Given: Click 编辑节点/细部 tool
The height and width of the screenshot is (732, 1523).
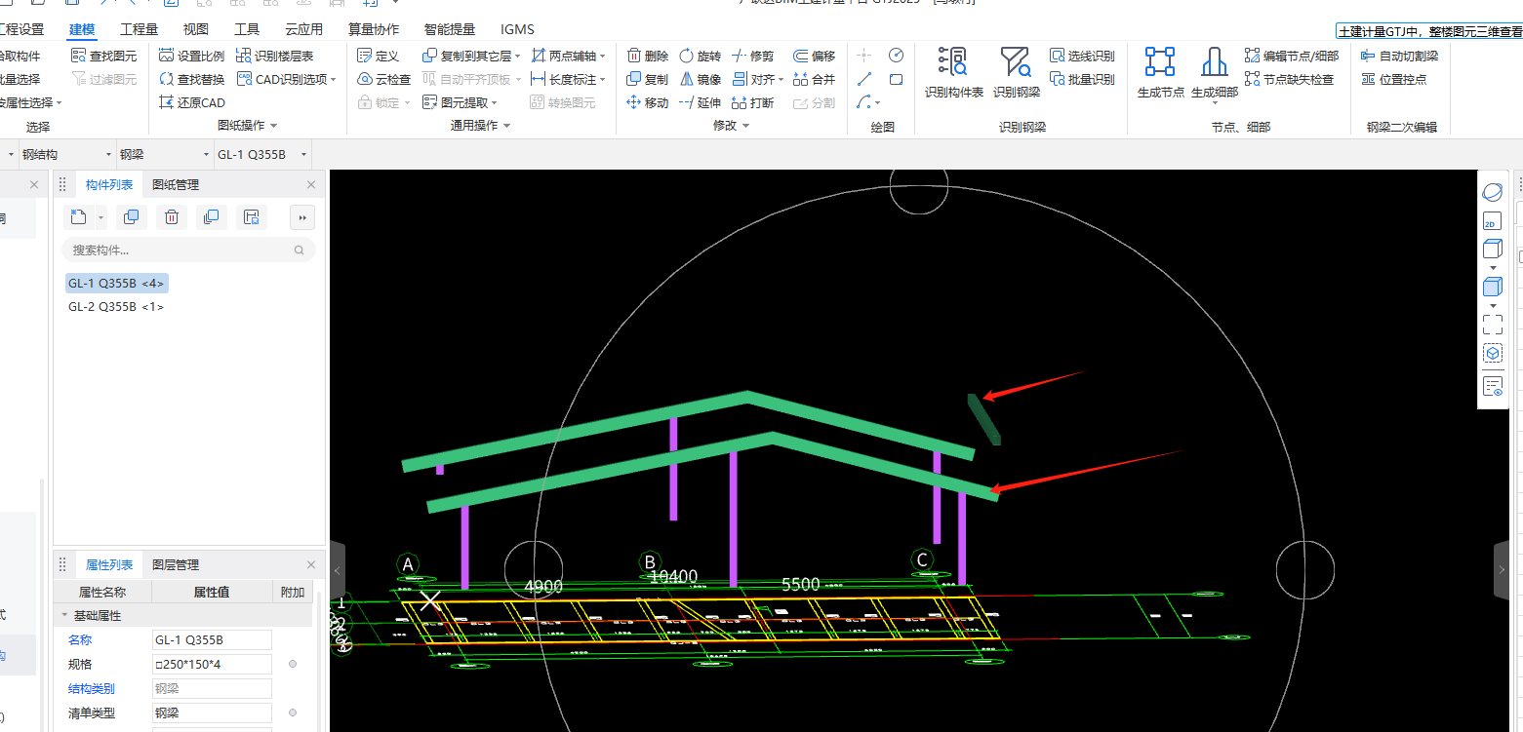Looking at the screenshot, I should (1292, 57).
